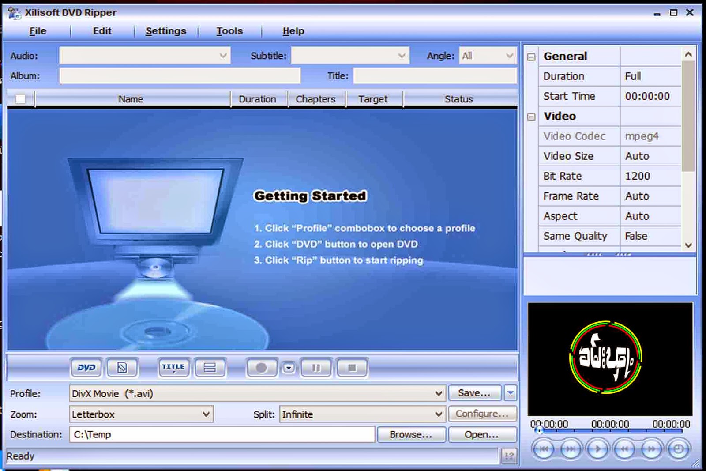Click the TITLE toolbar button
The image size is (706, 471).
coord(173,367)
